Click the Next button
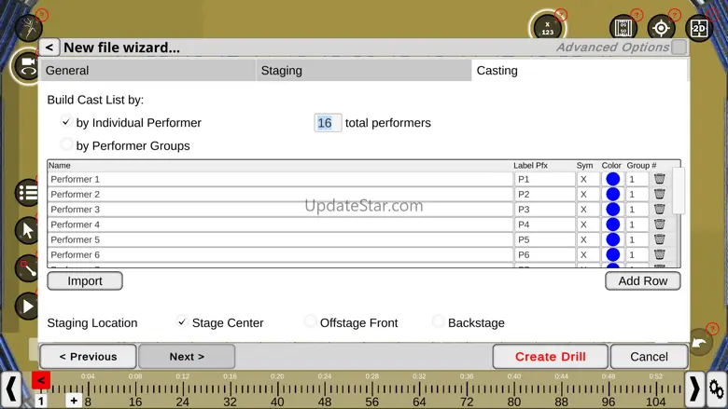Screen dimensions: 728x409 point(187,357)
